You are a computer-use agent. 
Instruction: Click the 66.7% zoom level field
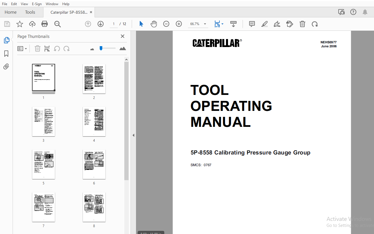[195, 24]
